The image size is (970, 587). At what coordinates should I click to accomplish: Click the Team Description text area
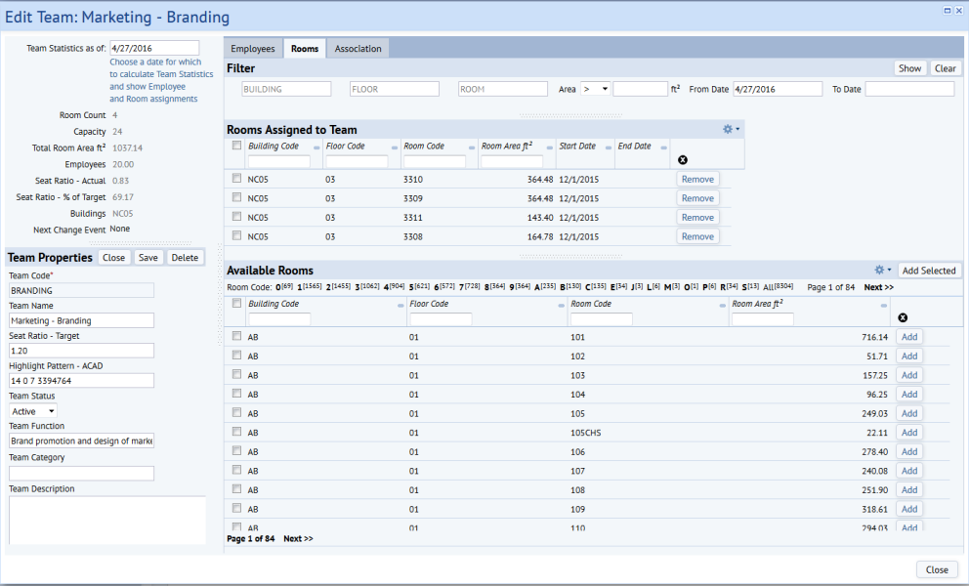(107, 521)
